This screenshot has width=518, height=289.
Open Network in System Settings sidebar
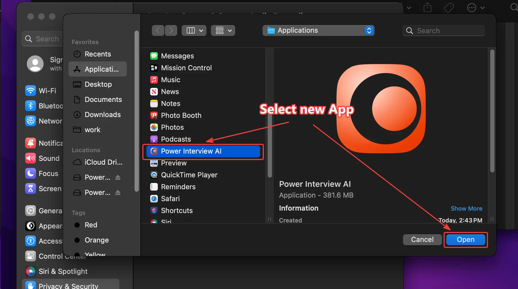tap(43, 121)
